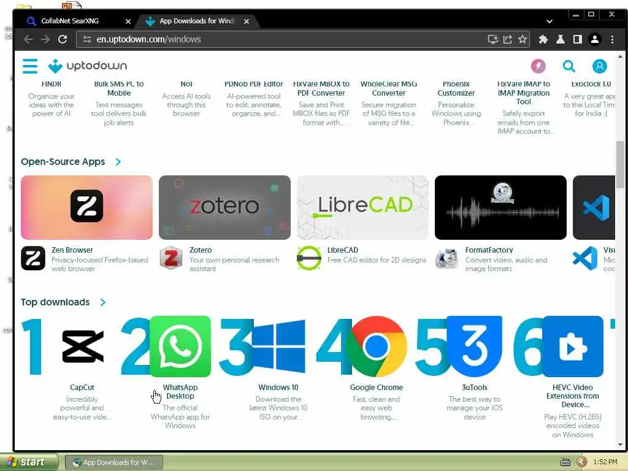Open the HEVC Video Extensions icon

(573, 347)
